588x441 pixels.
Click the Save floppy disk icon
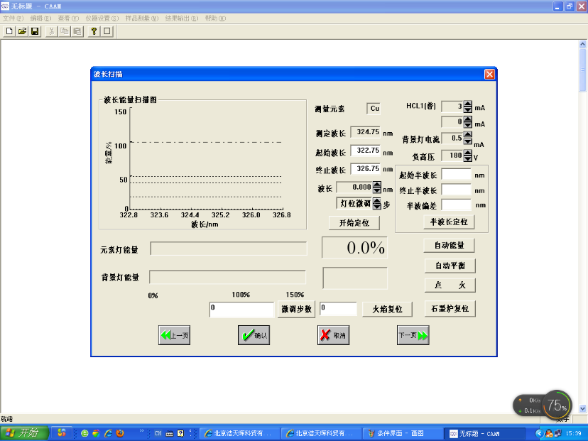[x=34, y=31]
